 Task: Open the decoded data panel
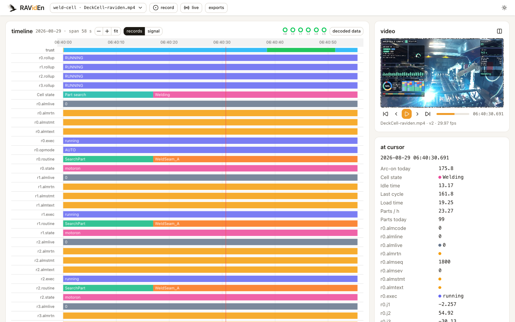(346, 31)
